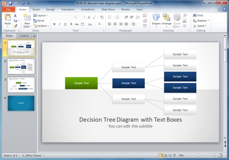This screenshot has width=229, height=160.
Task: Open the File tab
Action: tap(9, 10)
